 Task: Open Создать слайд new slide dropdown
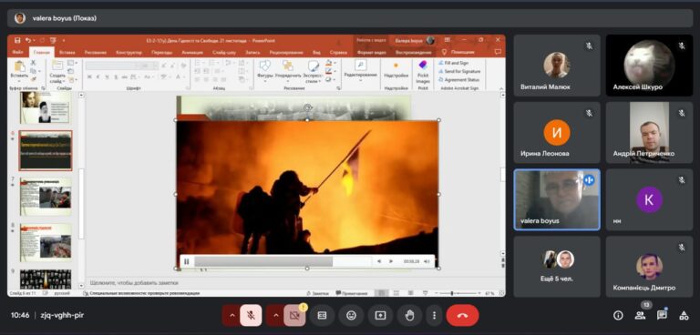click(x=57, y=78)
